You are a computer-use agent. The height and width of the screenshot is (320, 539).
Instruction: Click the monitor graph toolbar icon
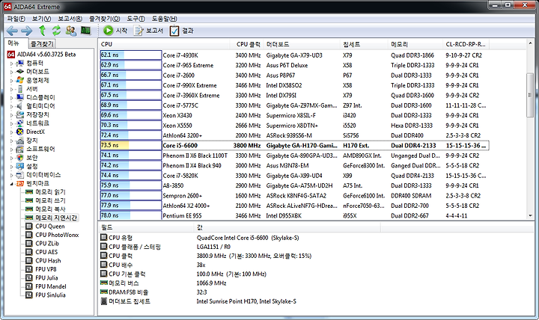pyautogui.click(x=85, y=31)
